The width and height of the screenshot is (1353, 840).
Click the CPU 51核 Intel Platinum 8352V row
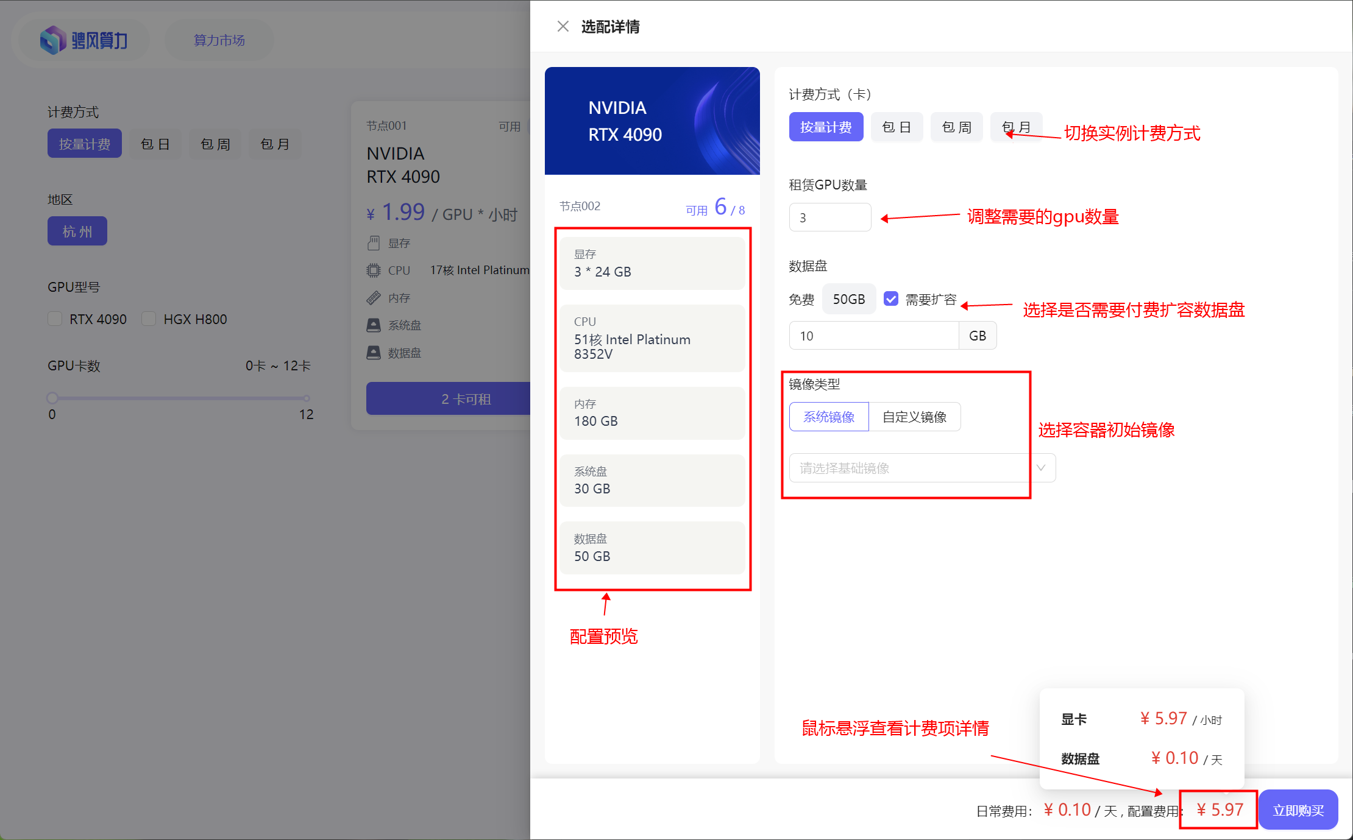652,338
